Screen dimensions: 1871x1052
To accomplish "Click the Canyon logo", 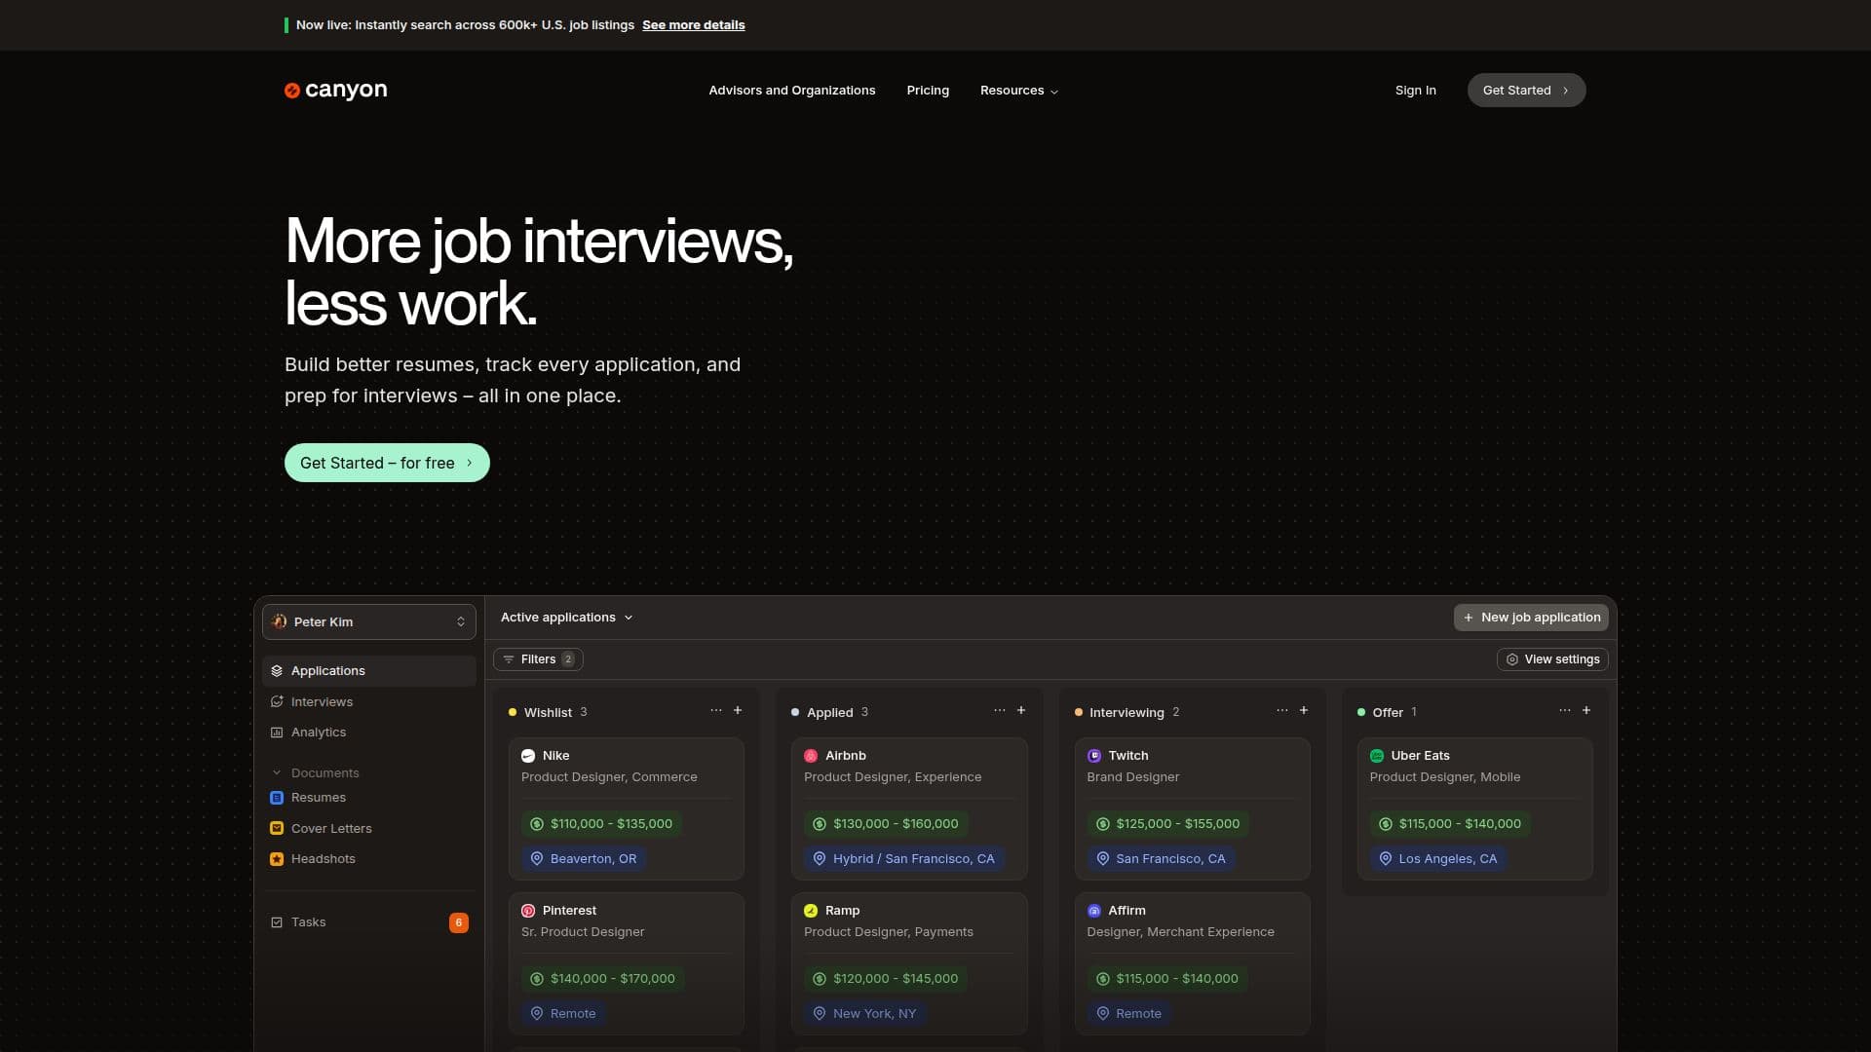I will point(335,90).
